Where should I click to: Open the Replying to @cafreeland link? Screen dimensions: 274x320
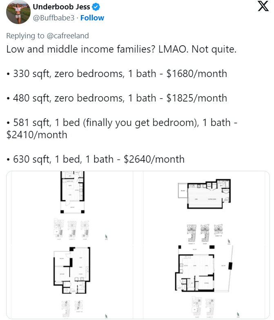pos(47,36)
